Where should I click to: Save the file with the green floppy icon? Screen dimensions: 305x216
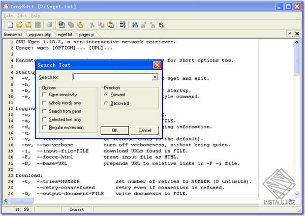62,25
